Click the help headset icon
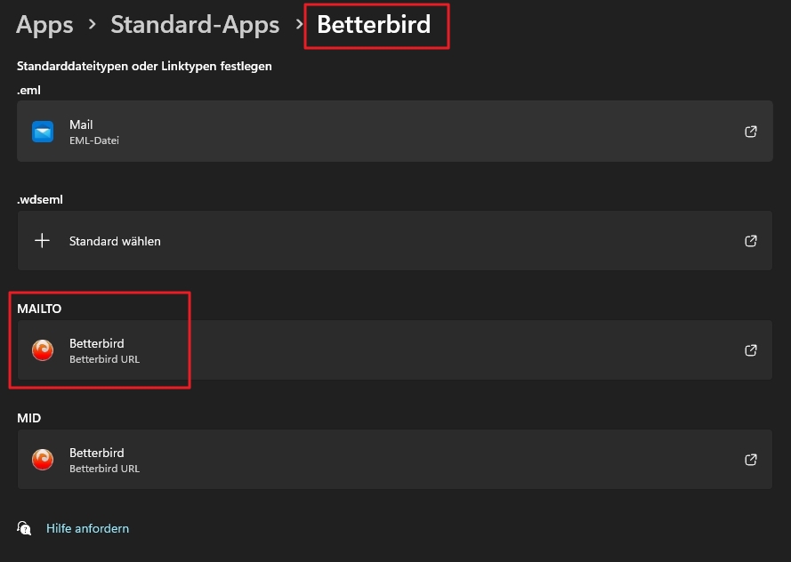 [x=25, y=528]
